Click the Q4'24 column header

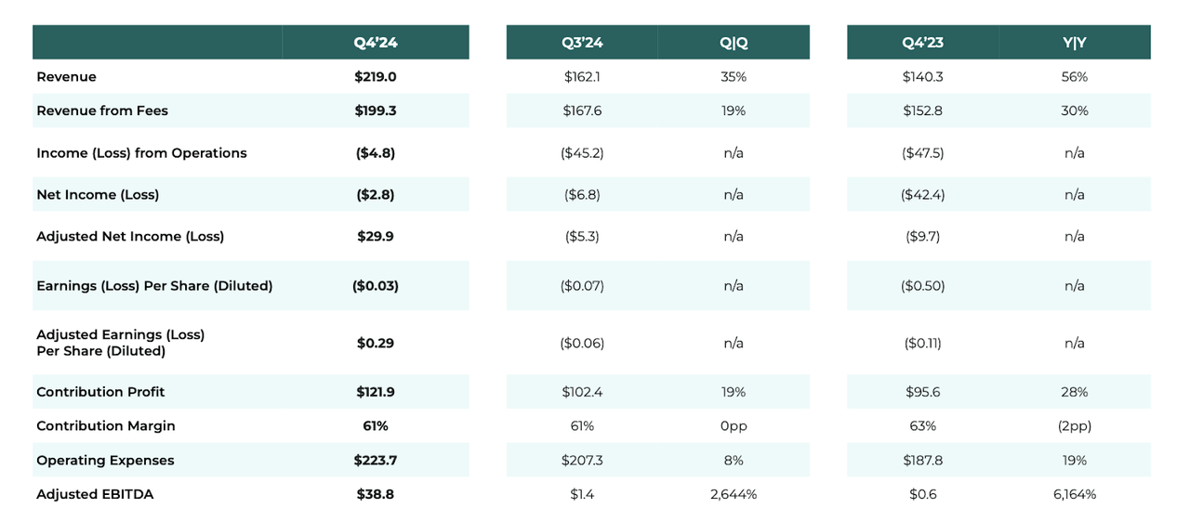(376, 43)
